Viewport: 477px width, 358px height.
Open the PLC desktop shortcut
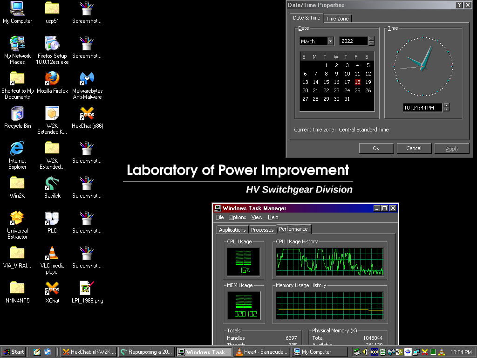pyautogui.click(x=52, y=219)
